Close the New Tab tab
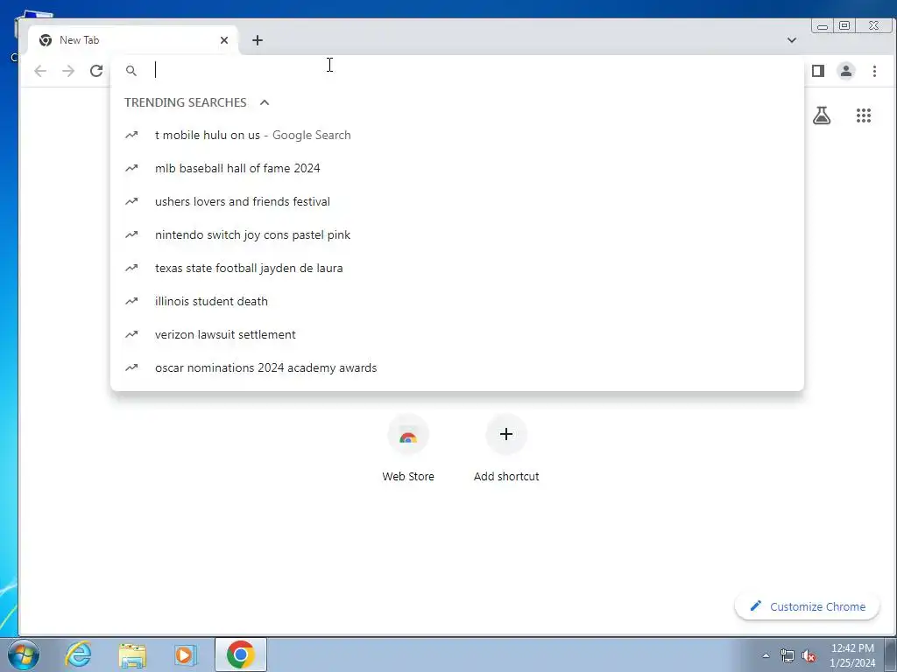The height and width of the screenshot is (672, 897). [x=224, y=40]
